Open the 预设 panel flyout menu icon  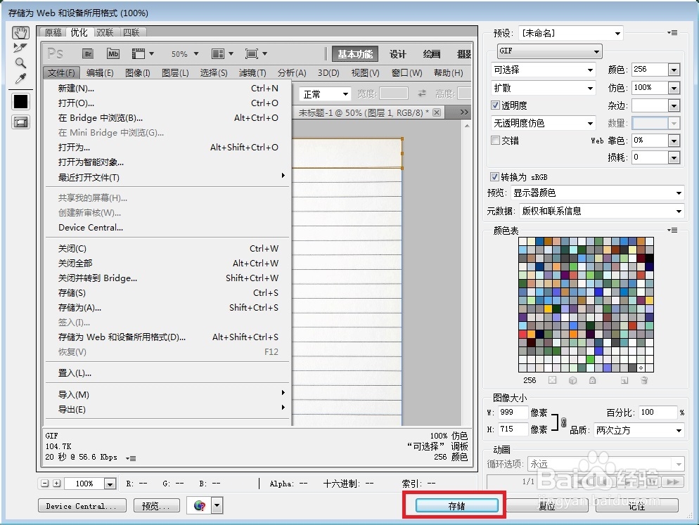tap(672, 33)
